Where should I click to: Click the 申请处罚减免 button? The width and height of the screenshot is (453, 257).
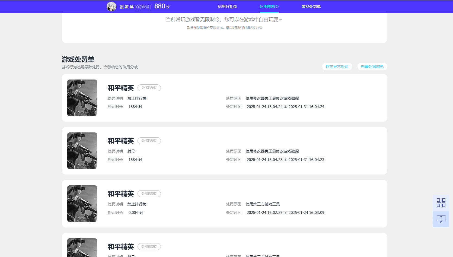pos(372,66)
